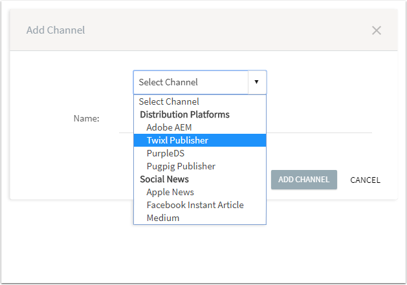Click the ADD CHANNEL button

click(x=304, y=180)
